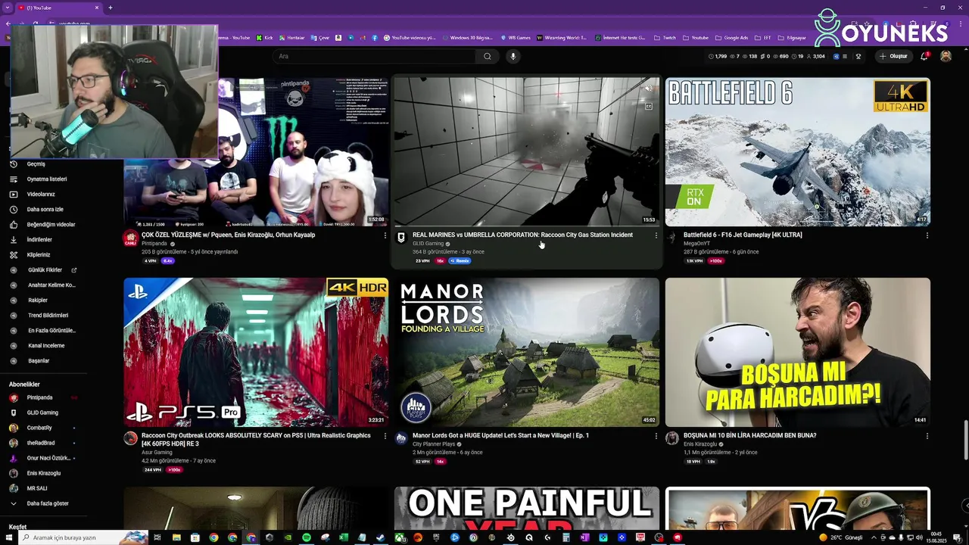Open Kick bookmark in bookmarks bar
This screenshot has height=545, width=969.
(265, 37)
